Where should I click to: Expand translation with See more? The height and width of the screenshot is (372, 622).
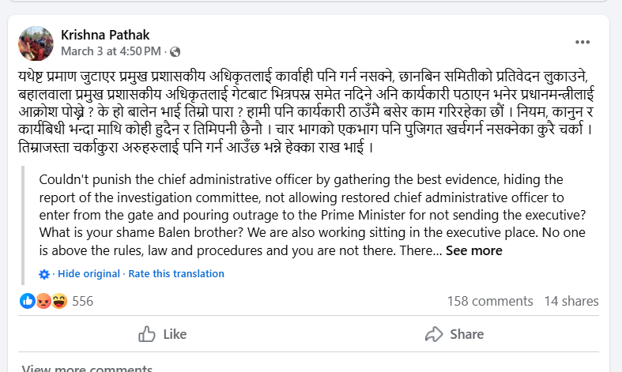473,250
